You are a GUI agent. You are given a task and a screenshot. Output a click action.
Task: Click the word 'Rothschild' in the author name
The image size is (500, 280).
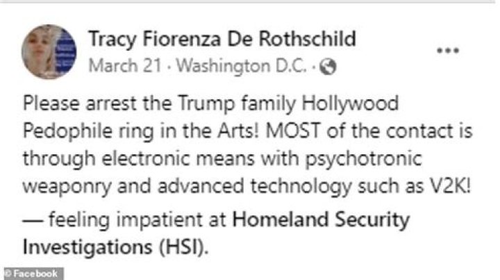pyautogui.click(x=307, y=39)
